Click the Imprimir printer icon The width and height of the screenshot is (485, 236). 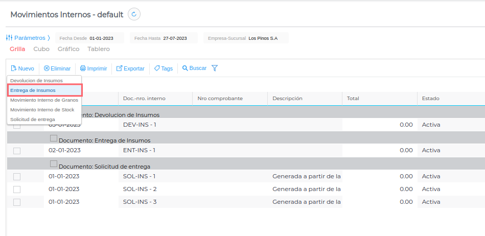coord(83,68)
